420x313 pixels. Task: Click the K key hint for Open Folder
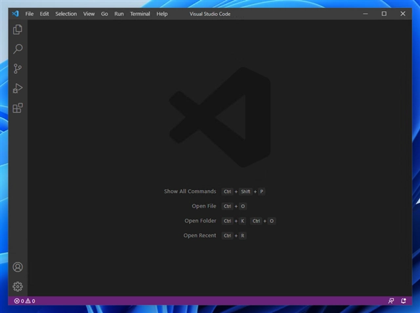pos(242,221)
